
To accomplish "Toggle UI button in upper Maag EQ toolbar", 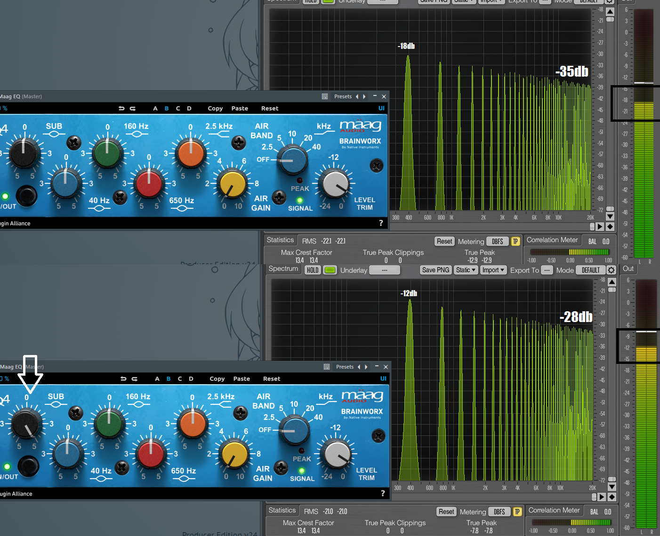I will click(x=381, y=109).
